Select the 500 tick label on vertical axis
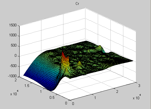This screenshot has width=151, height=109. coord(14,45)
